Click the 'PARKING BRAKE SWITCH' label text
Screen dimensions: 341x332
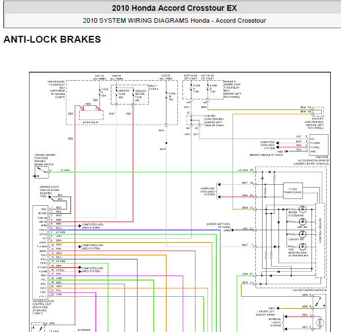click(x=44, y=163)
